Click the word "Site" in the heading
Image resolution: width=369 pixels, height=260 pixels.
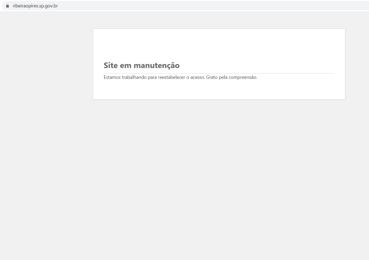[111, 66]
